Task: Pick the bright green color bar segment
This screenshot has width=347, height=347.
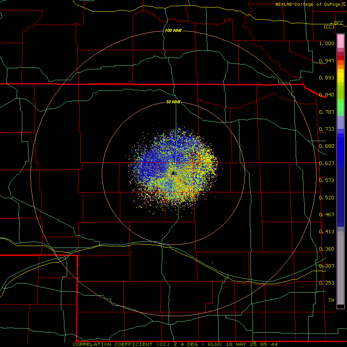Action: point(340,105)
